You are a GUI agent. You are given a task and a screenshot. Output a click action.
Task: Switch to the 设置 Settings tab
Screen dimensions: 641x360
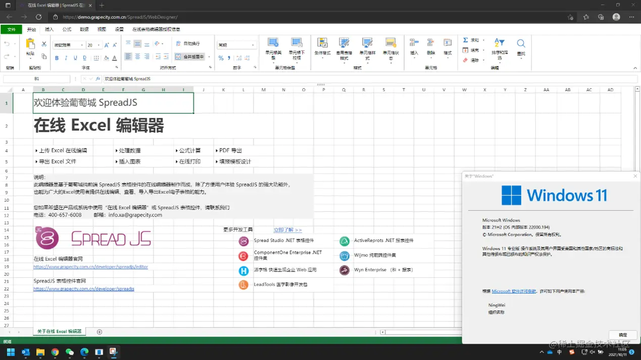pyautogui.click(x=119, y=29)
